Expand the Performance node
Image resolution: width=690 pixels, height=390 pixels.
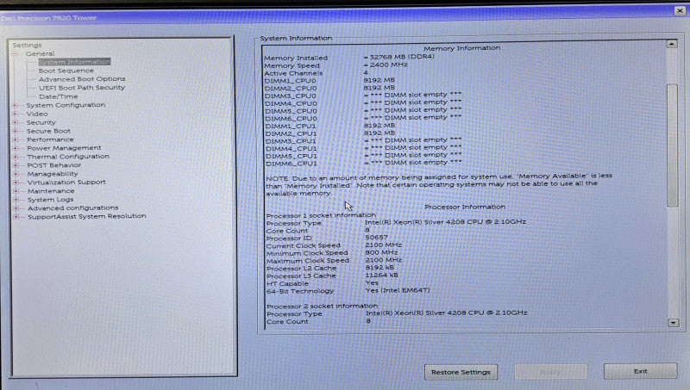click(15, 139)
